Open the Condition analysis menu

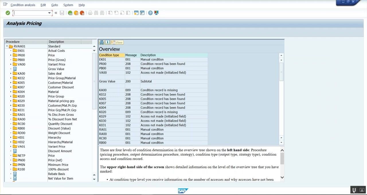pyautogui.click(x=23, y=5)
